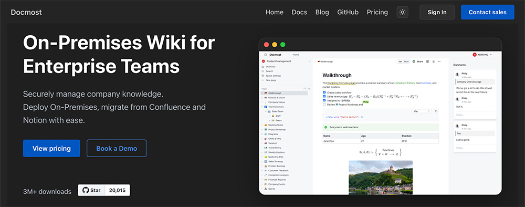
Task: Toggle the Create sales workflow checkbox
Action: tap(324, 92)
